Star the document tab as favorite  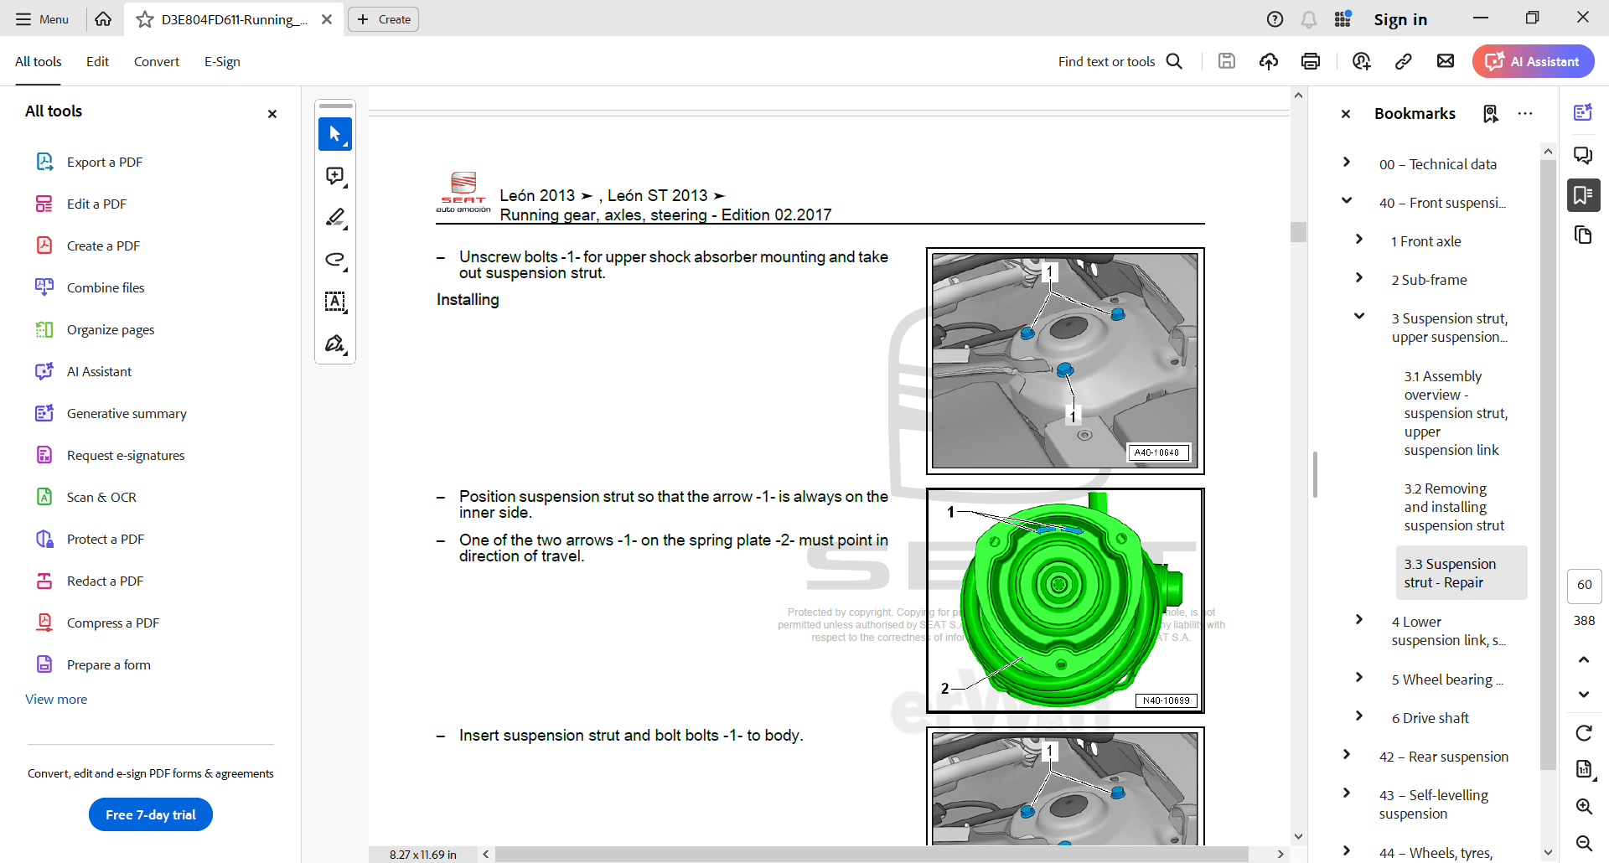(x=145, y=19)
